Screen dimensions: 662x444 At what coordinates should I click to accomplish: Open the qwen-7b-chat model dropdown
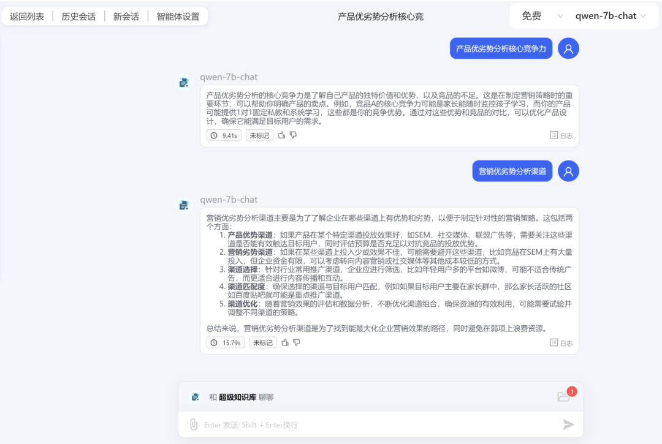[x=611, y=16]
